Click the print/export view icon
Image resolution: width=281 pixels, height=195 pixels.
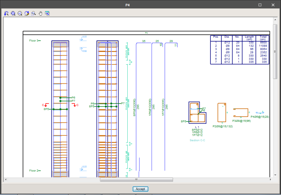[x=47, y=14]
